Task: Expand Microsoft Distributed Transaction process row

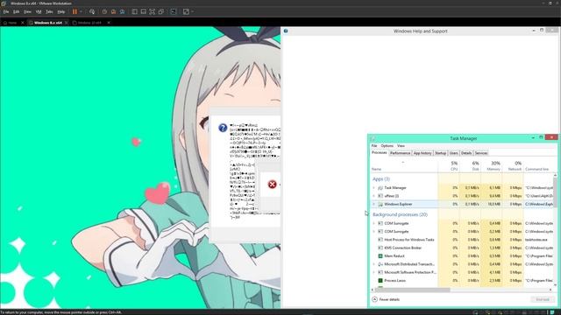Action: pos(374,264)
